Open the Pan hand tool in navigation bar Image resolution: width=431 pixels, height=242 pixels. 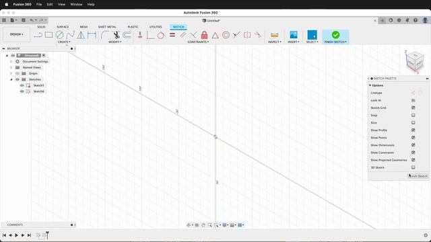(x=203, y=225)
